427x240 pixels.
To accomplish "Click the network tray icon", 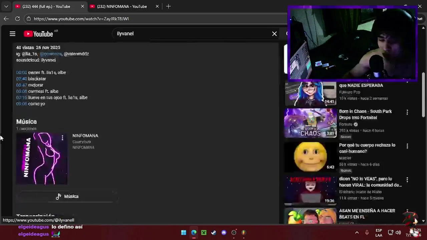I will pyautogui.click(x=391, y=233).
